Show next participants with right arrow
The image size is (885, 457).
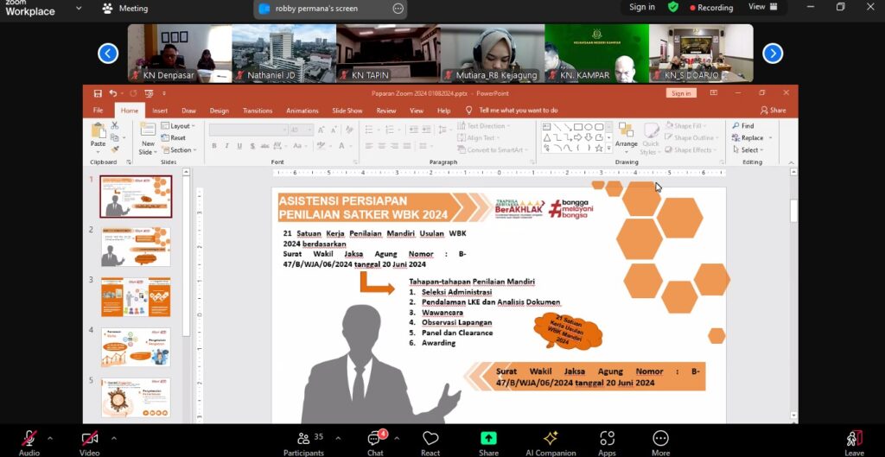pos(773,54)
